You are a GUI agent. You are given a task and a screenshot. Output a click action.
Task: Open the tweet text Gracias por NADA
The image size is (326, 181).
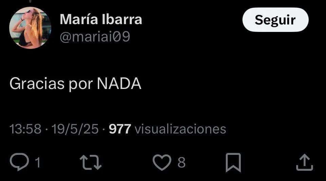75,84
